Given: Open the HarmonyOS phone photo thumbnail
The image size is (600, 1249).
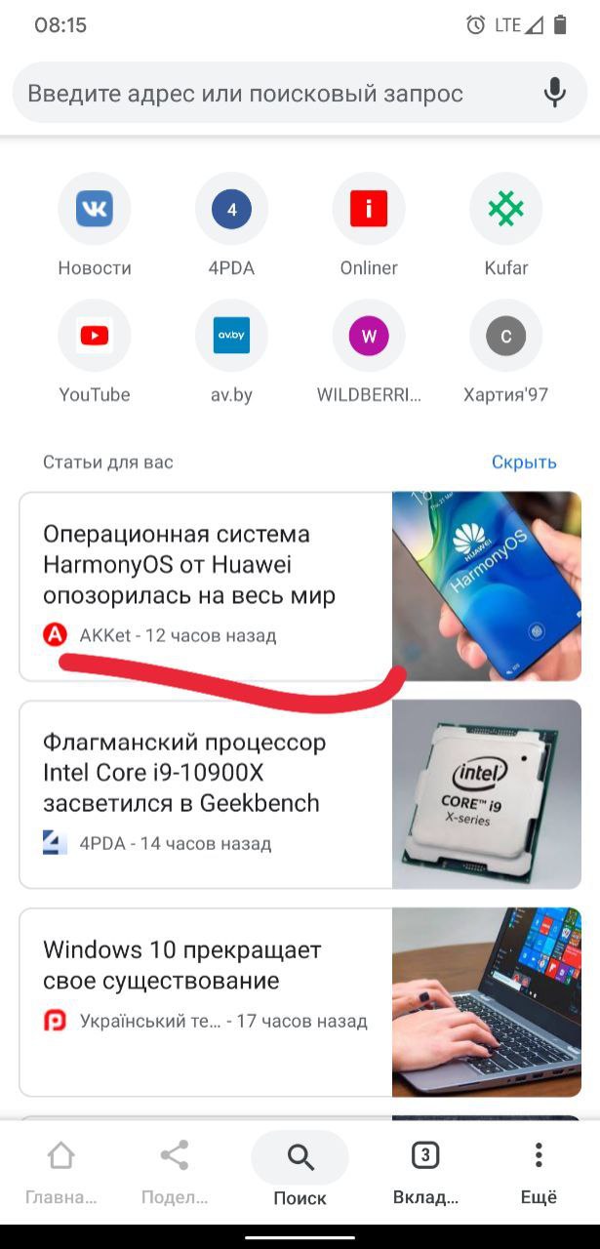Looking at the screenshot, I should [487, 585].
